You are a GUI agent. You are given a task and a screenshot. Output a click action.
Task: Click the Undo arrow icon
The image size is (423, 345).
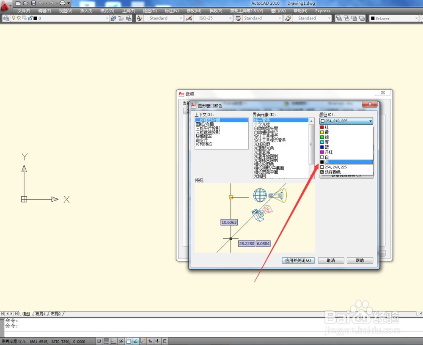41,3
